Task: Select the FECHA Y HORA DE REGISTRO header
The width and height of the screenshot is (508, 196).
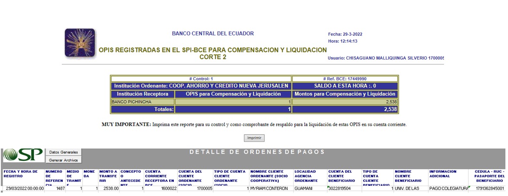Action: (x=22, y=174)
